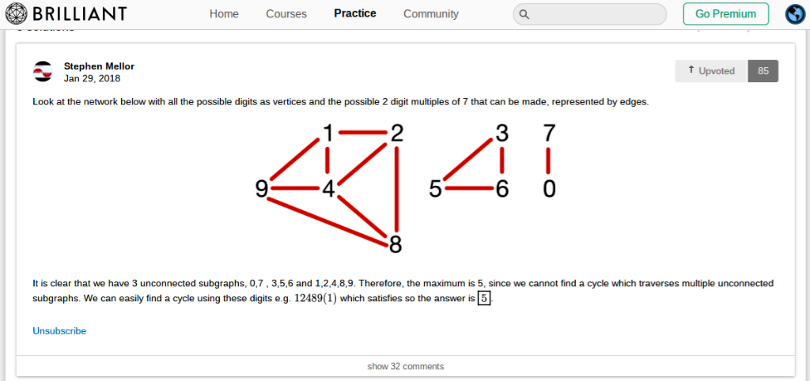This screenshot has height=381, width=810.
Task: Toggle the Upvoted button
Action: (x=711, y=71)
